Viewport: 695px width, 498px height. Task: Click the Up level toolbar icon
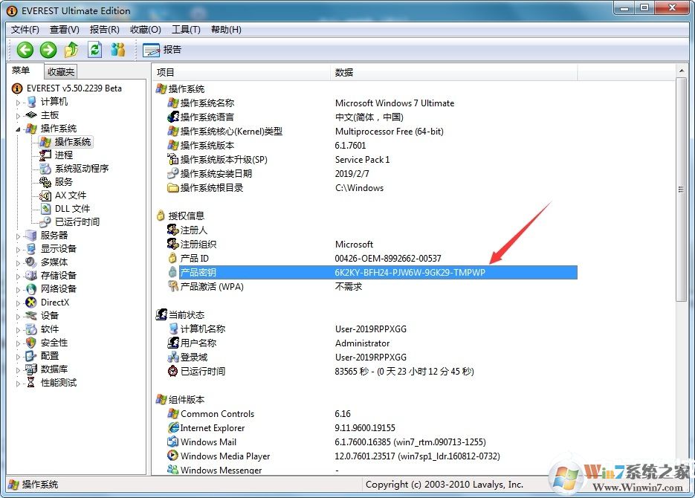(x=71, y=50)
